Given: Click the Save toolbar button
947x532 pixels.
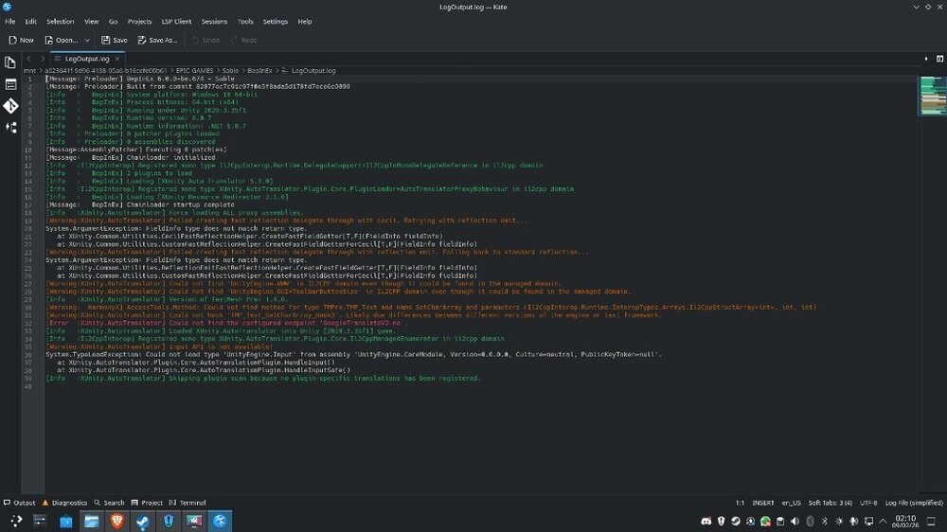Looking at the screenshot, I should click(x=115, y=40).
